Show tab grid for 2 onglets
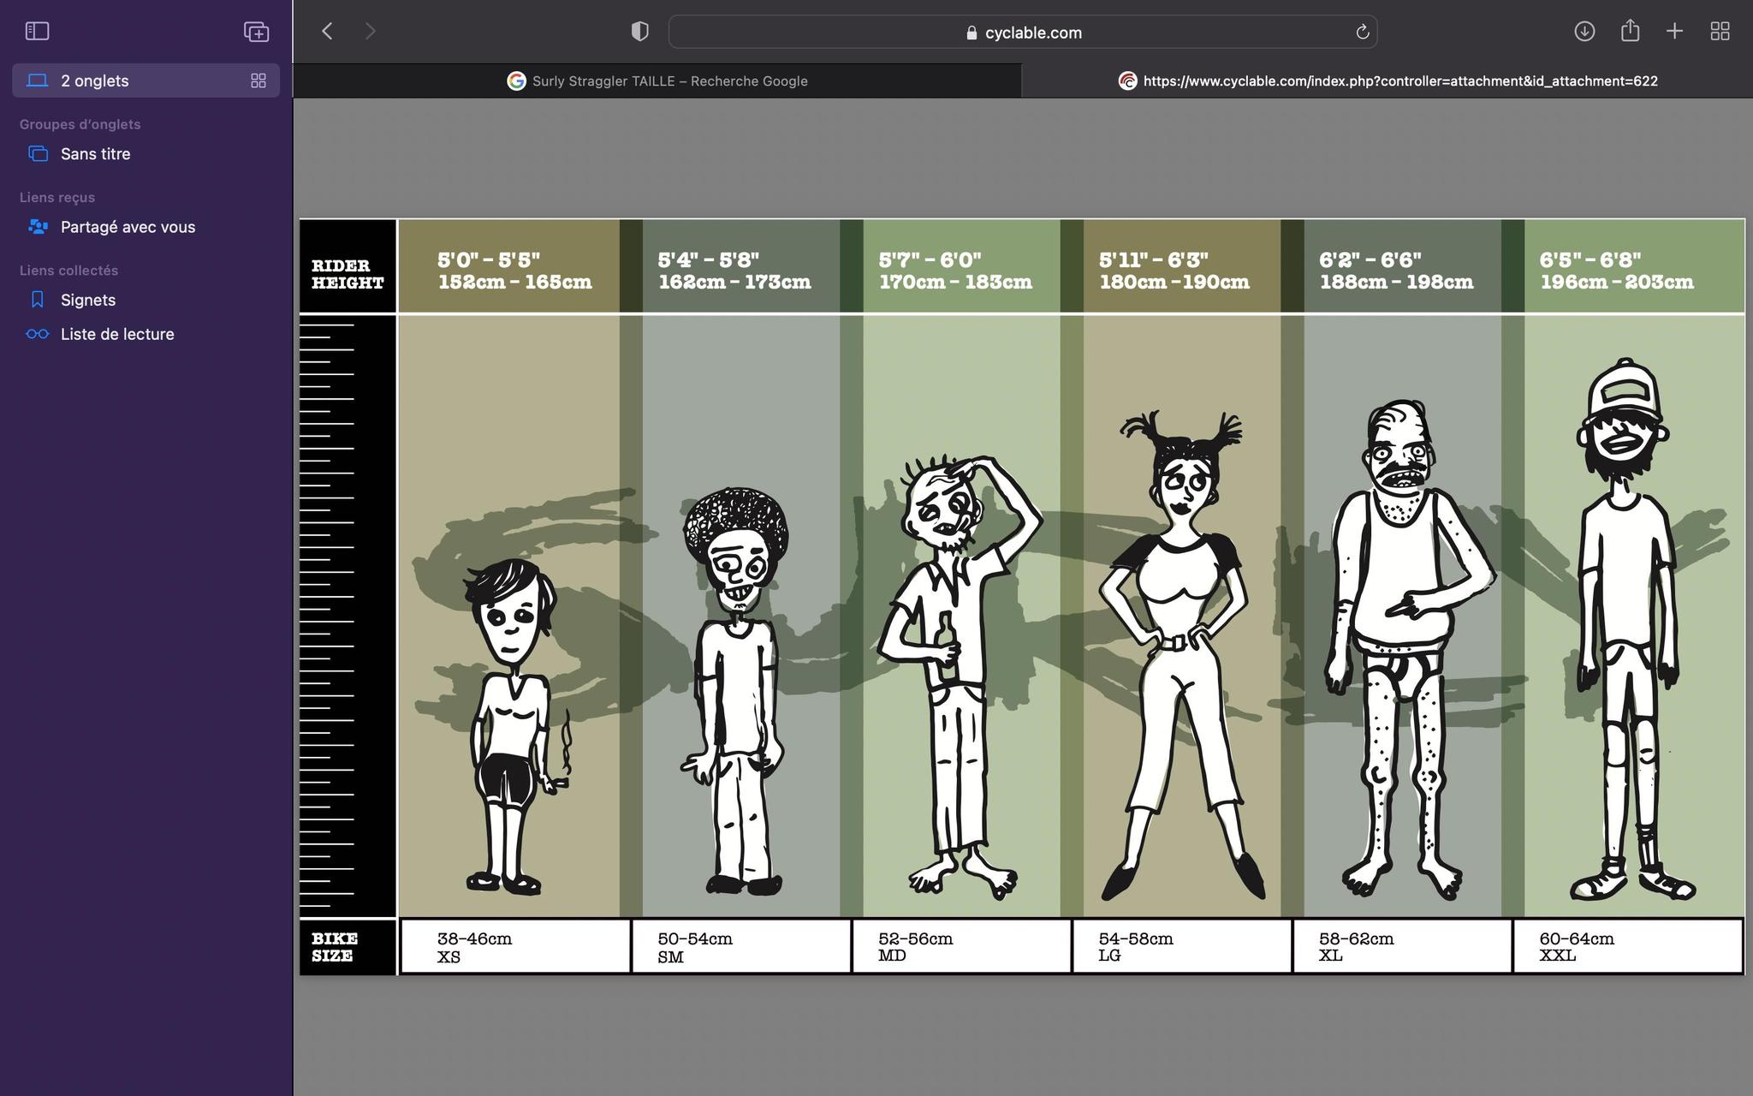 [x=258, y=80]
